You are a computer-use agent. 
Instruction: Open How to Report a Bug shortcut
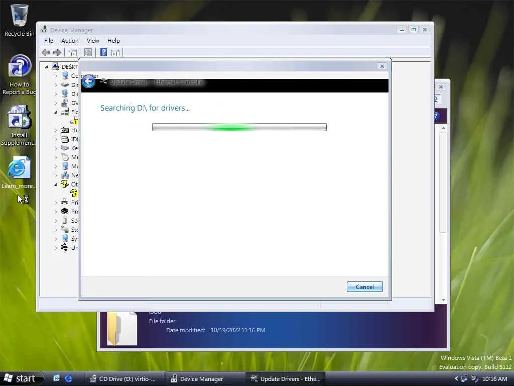tap(20, 67)
